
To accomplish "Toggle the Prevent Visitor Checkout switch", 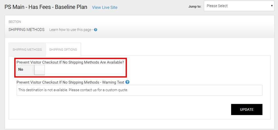I will click(x=31, y=70).
